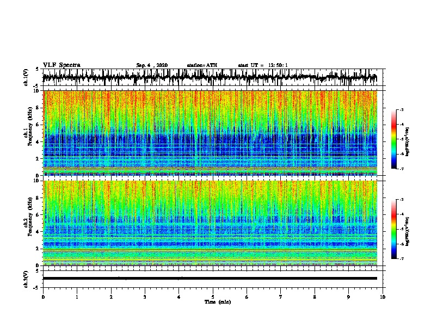Click the date label "Sep. 4 , 2020"
431x333 pixels.
(152, 65)
